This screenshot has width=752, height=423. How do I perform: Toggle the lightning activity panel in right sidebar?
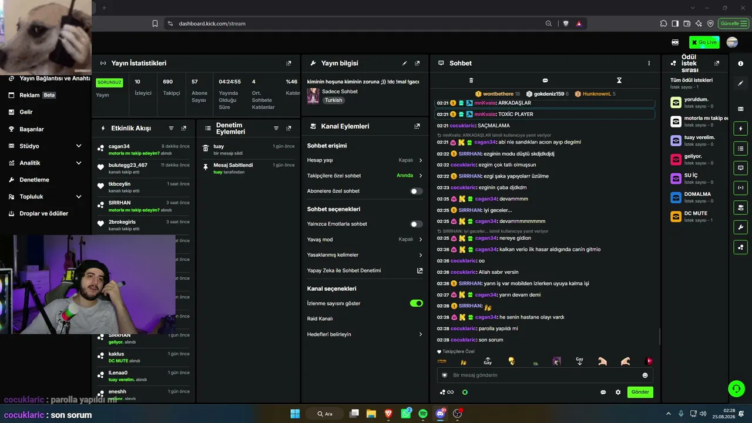pyautogui.click(x=741, y=129)
